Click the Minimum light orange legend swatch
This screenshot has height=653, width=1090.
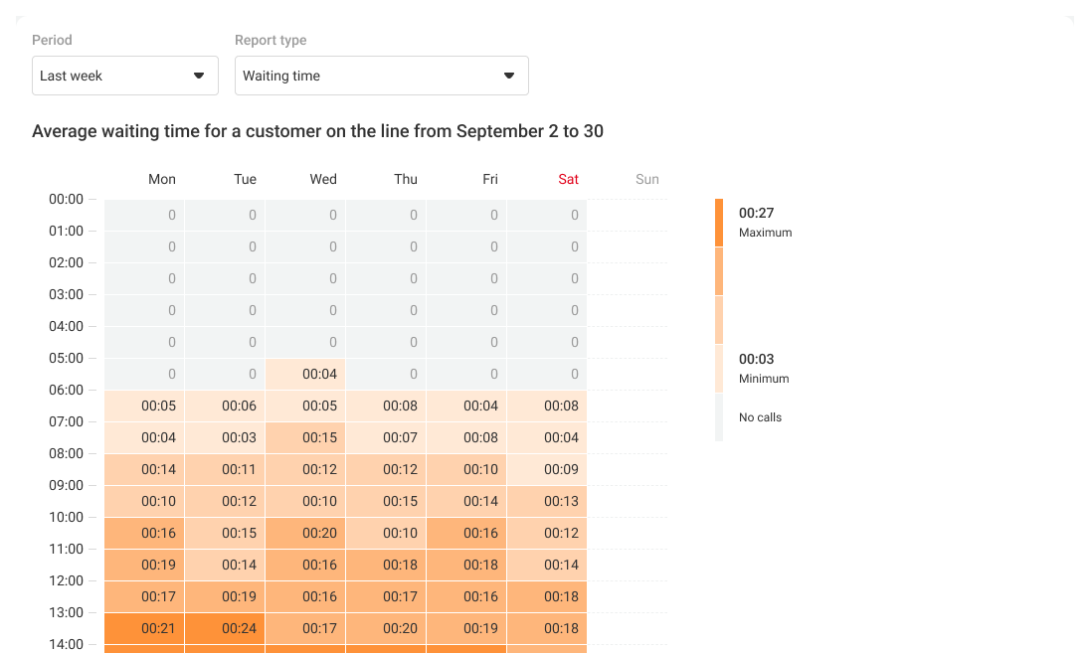[719, 369]
